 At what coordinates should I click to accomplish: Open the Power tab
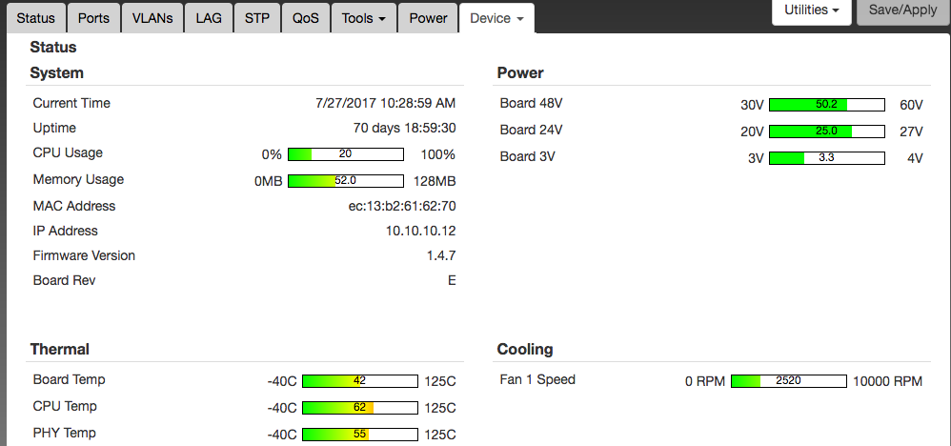click(428, 18)
